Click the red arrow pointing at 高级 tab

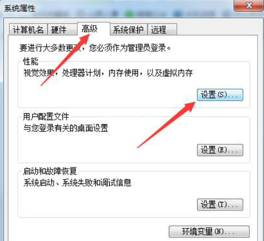pos(66,60)
